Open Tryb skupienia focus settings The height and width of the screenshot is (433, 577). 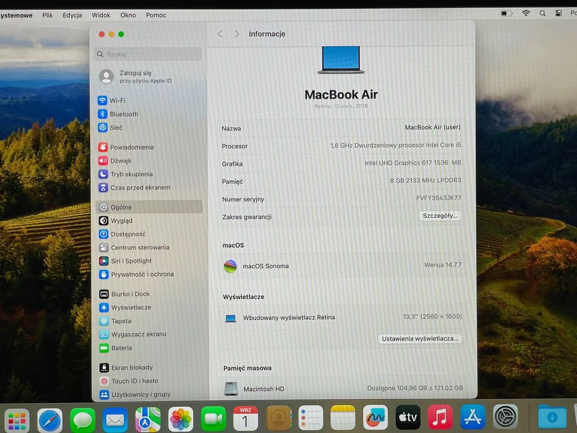[126, 174]
